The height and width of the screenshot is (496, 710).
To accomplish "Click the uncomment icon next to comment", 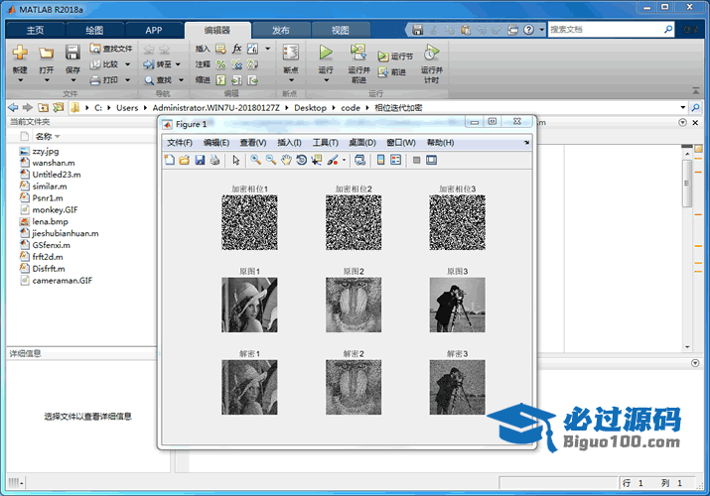I will [236, 64].
